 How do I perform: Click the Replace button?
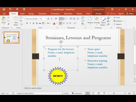coord(119,21)
